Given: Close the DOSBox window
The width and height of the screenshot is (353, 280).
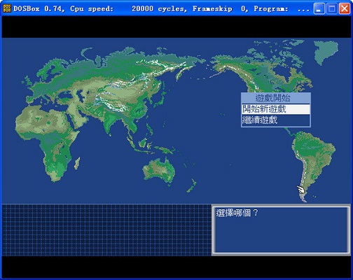Looking at the screenshot, I should 345,9.
